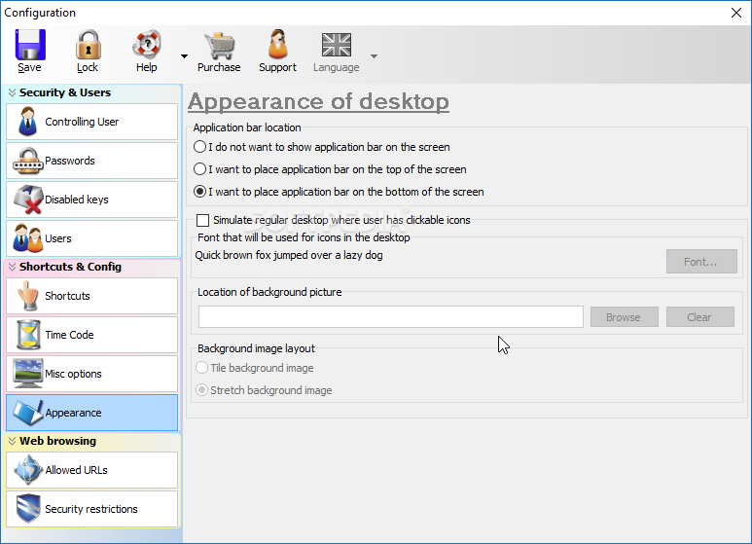Collapse the Security & Users section

(12, 92)
